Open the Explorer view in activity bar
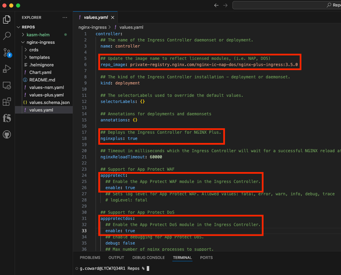This screenshot has height=275, width=341. point(7,19)
